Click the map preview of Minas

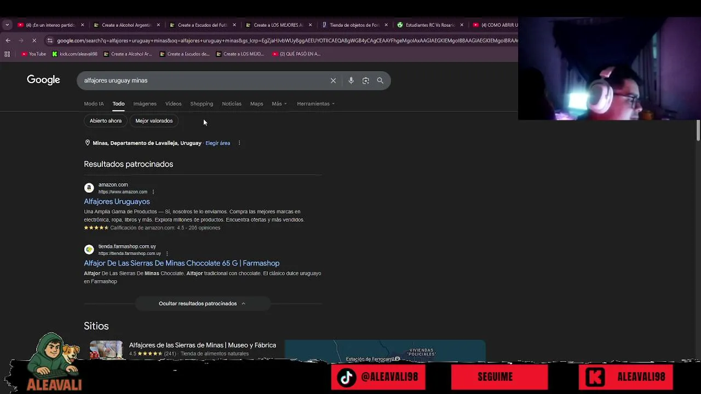[x=385, y=351]
